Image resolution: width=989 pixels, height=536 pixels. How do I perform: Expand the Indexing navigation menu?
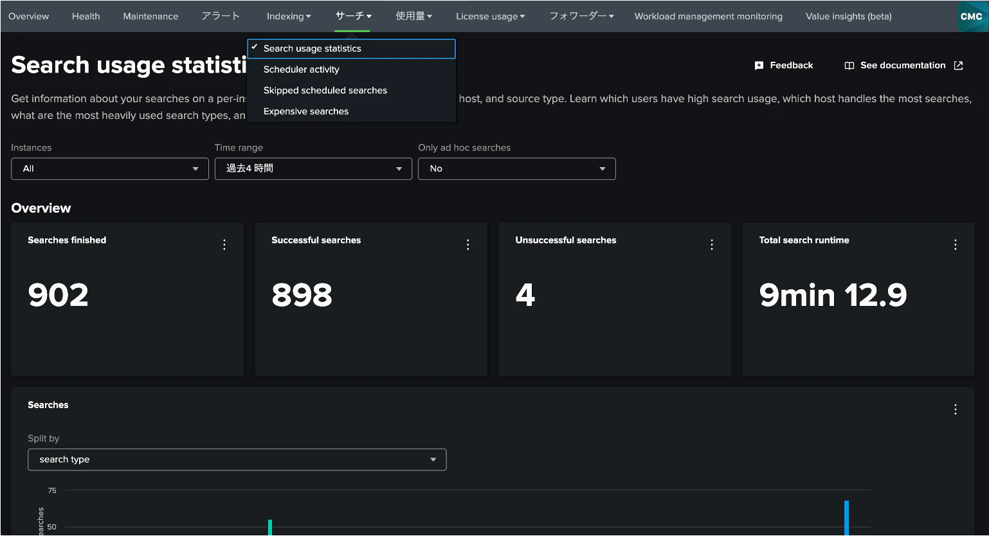tap(289, 16)
